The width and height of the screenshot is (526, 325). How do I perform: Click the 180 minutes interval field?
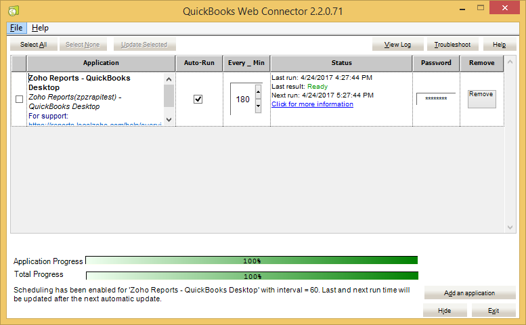point(242,100)
